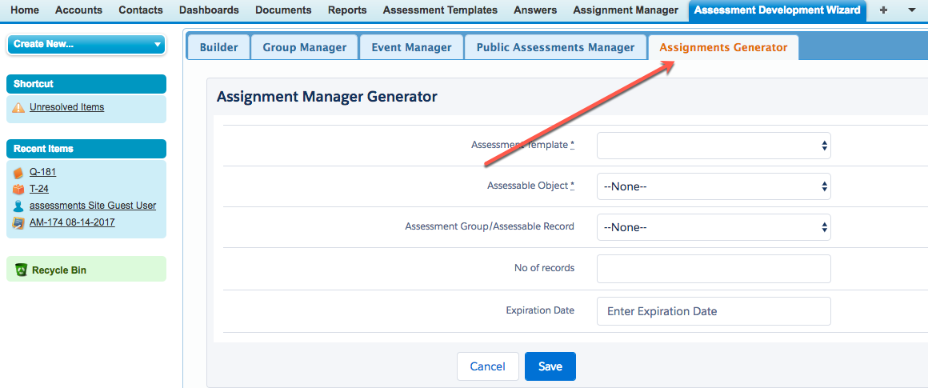Click the No of records label
This screenshot has height=388, width=928.
pos(545,268)
